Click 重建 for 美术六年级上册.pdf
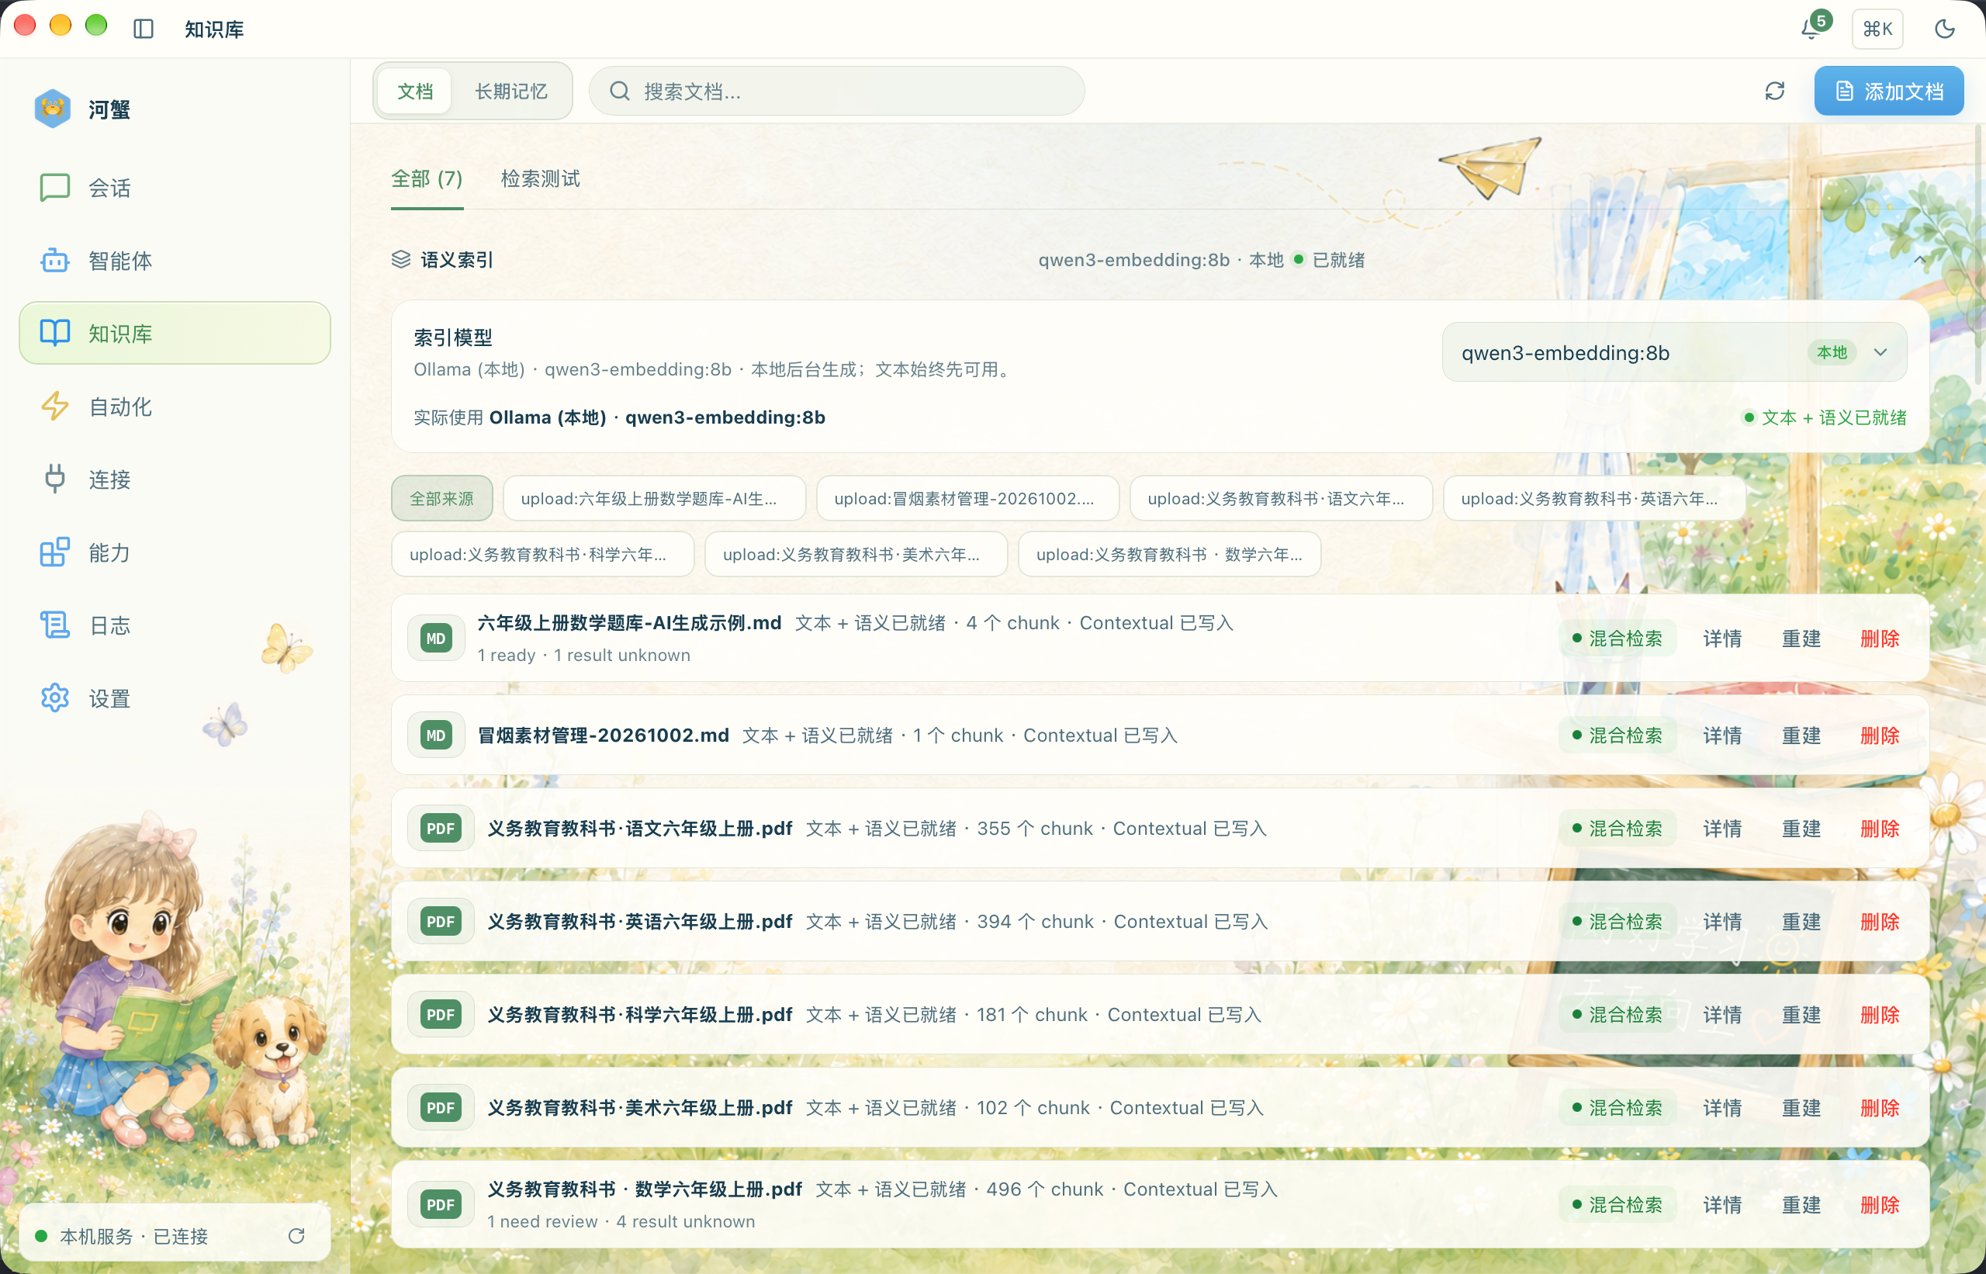This screenshot has width=1986, height=1274. click(x=1801, y=1108)
